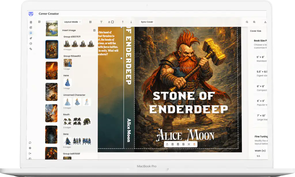Move layer down with the down arrow

click(x=131, y=22)
